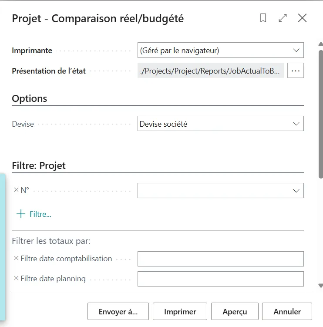Image resolution: width=323 pixels, height=327 pixels.
Task: Click the Filtre date planning input field
Action: pyautogui.click(x=220, y=279)
